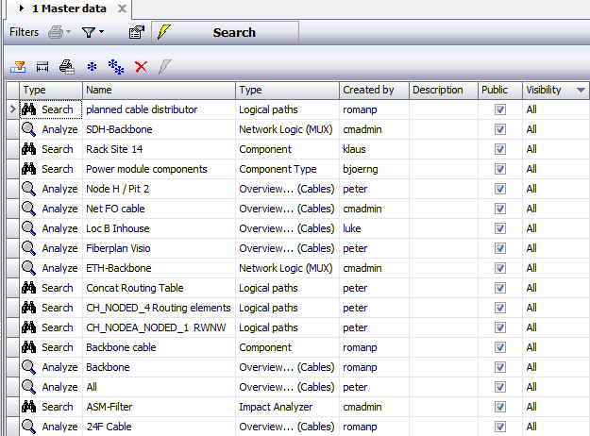This screenshot has width=590, height=436.
Task: Select the 1 Master data tab
Action: click(69, 8)
